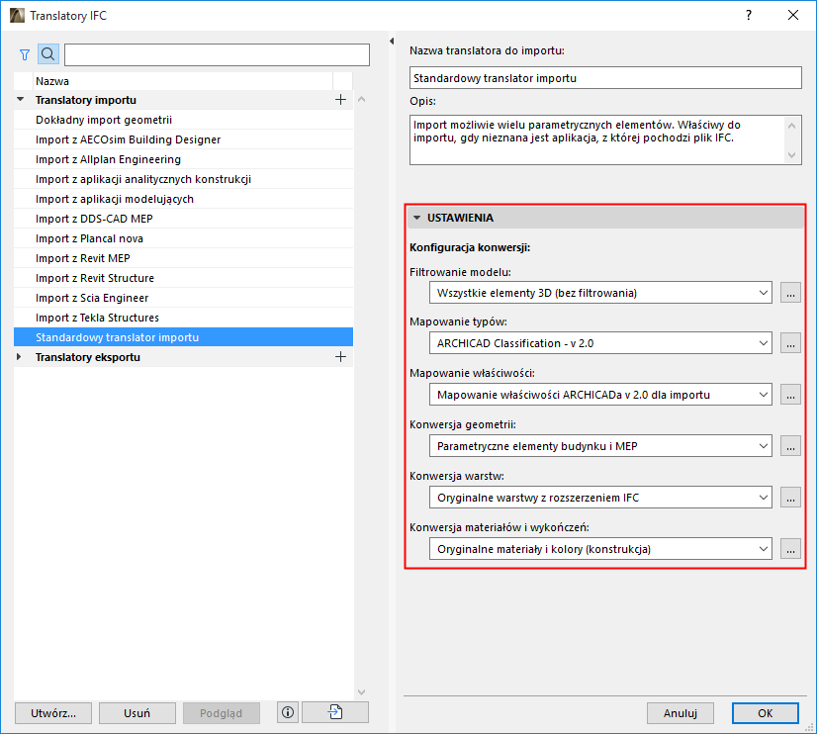Click the info icon button
817x734 pixels.
tap(288, 712)
